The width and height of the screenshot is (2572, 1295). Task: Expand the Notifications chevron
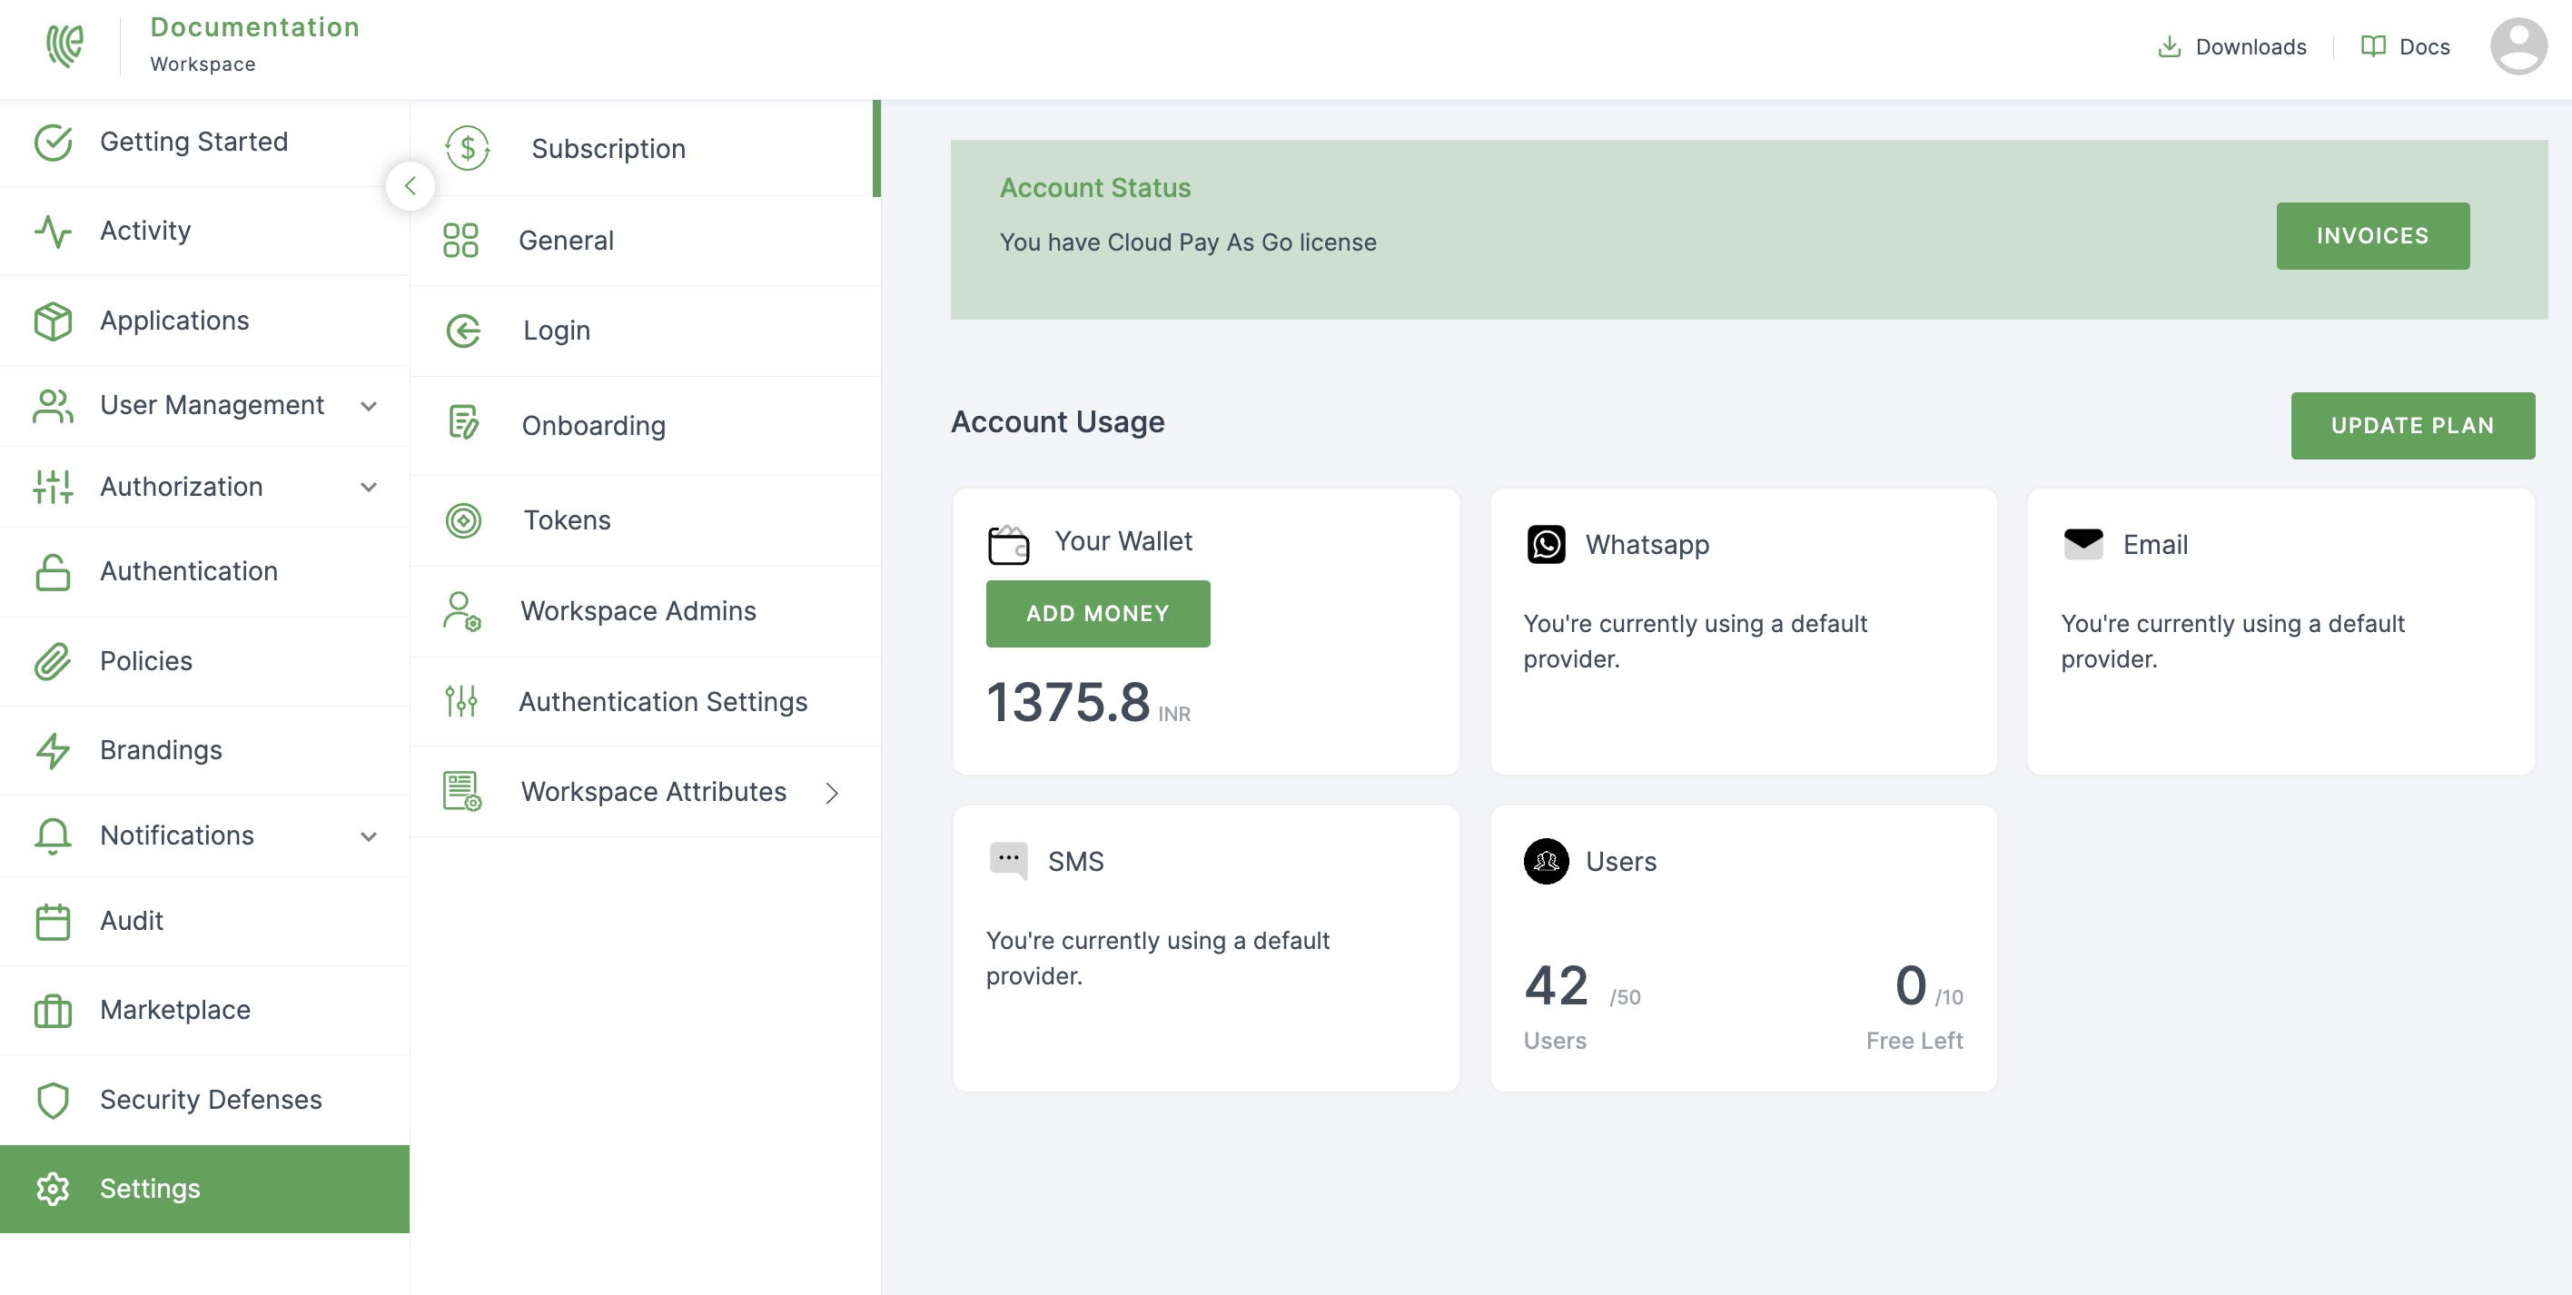pos(369,836)
